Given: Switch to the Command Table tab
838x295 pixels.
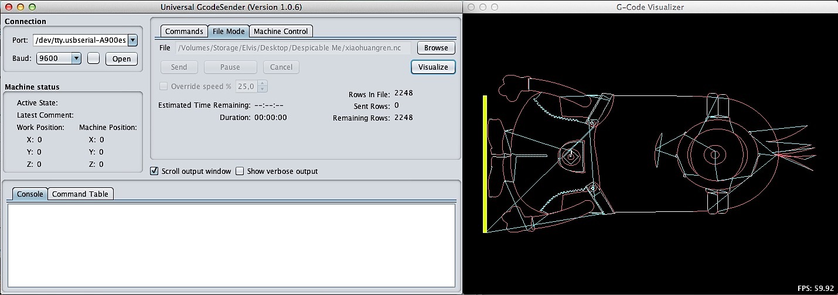Looking at the screenshot, I should tap(80, 194).
